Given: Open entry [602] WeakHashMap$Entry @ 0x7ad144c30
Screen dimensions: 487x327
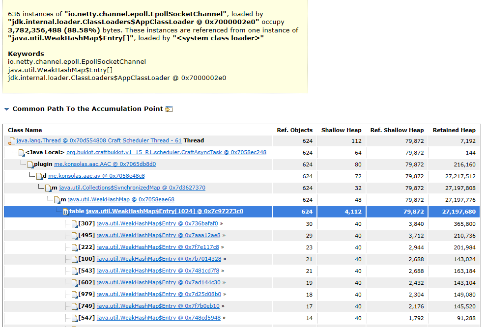Looking at the screenshot, I should coord(158,282).
